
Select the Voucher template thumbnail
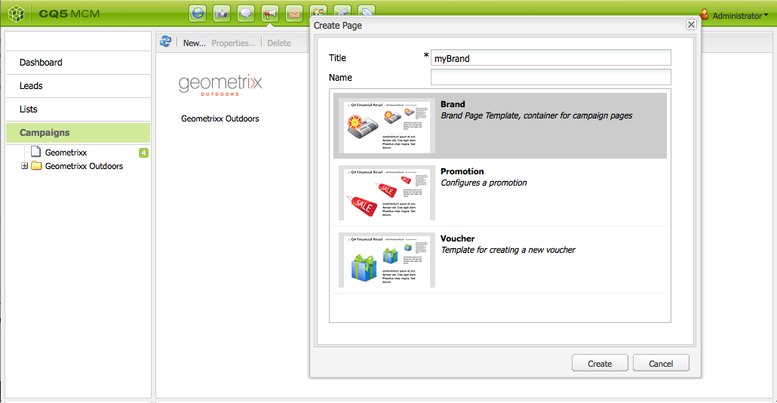pyautogui.click(x=387, y=260)
